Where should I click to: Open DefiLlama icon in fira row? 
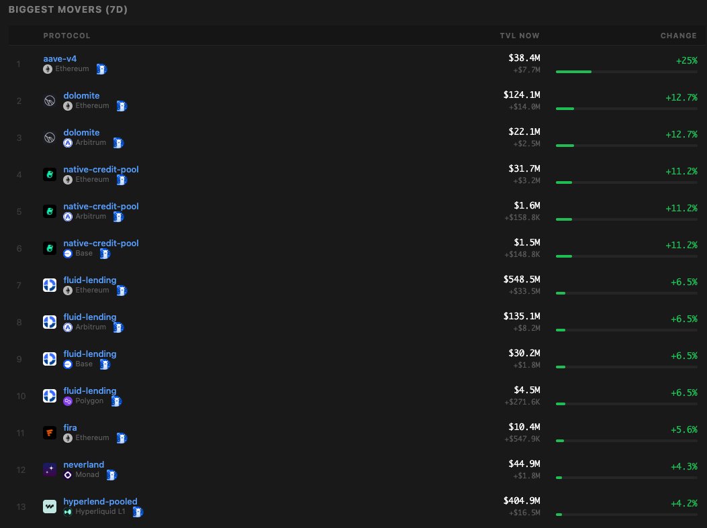tap(122, 438)
